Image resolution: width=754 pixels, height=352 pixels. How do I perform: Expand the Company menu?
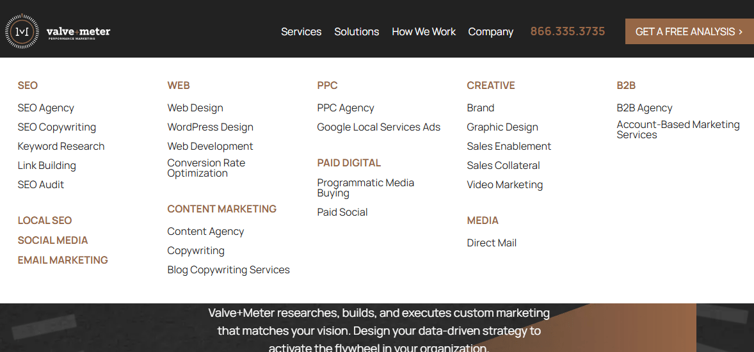click(x=490, y=32)
